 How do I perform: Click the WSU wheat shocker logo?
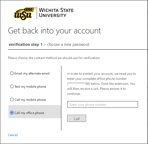(24, 14)
